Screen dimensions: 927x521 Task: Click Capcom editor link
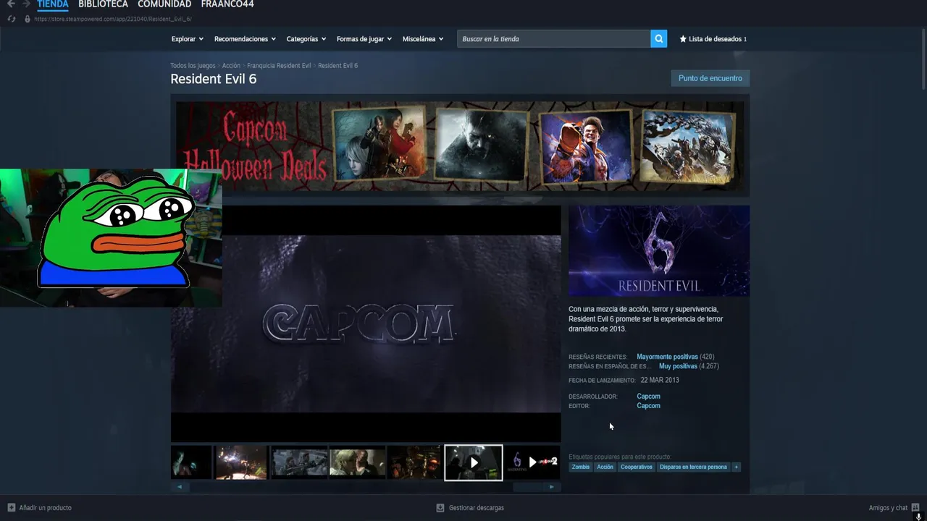648,406
